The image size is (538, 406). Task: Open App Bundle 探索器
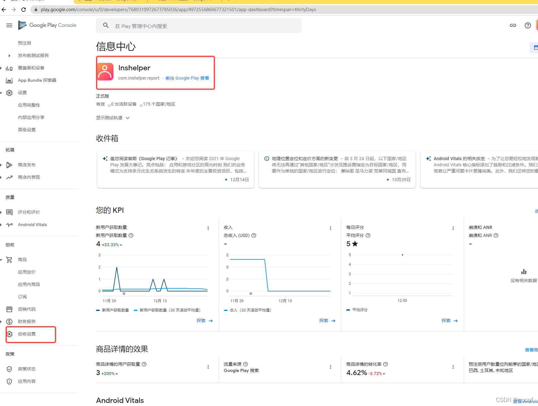pyautogui.click(x=37, y=80)
